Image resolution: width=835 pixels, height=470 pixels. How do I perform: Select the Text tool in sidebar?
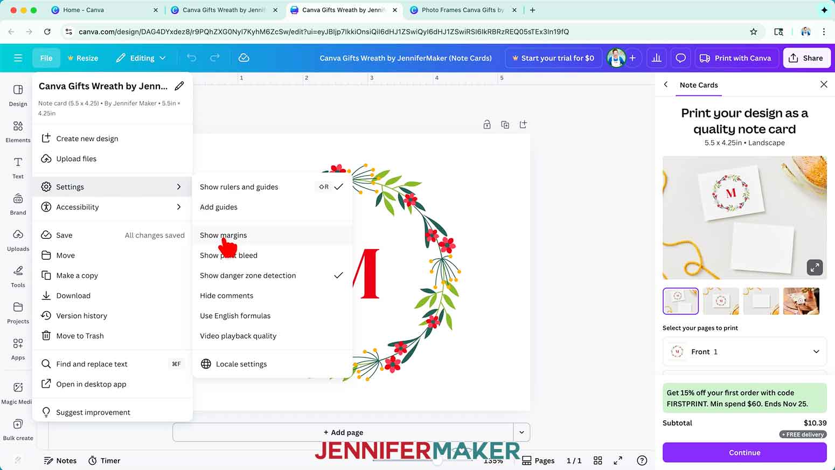pyautogui.click(x=18, y=168)
